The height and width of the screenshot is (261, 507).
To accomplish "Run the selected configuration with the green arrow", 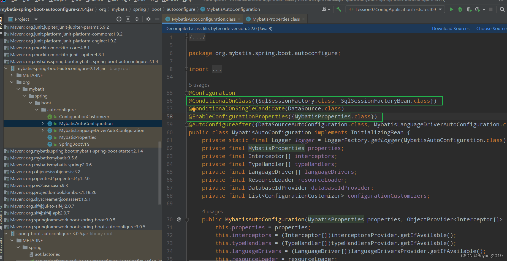I will point(451,9).
